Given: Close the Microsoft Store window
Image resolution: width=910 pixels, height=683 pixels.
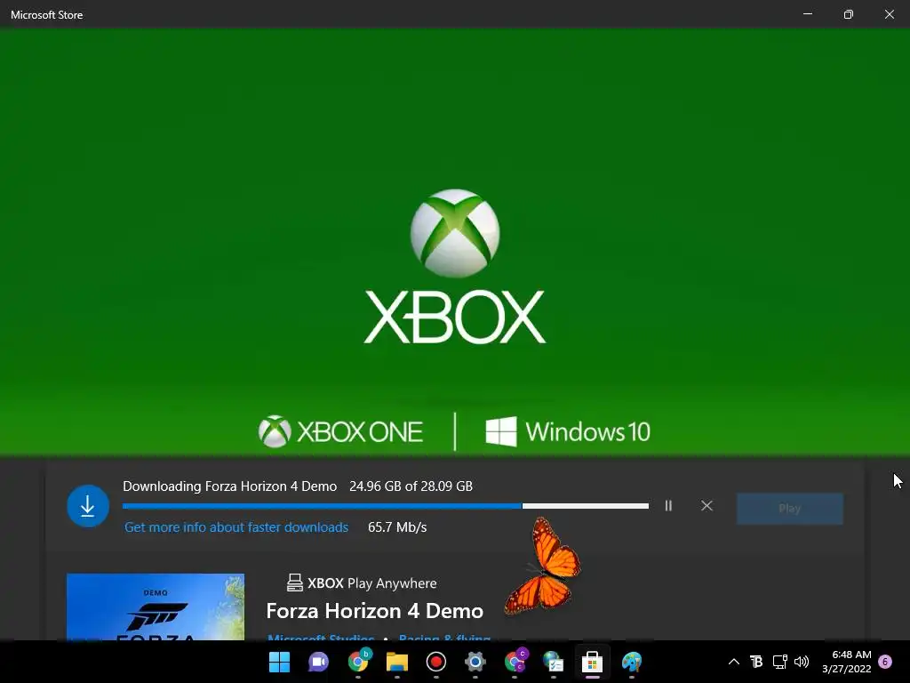Looking at the screenshot, I should tap(889, 14).
